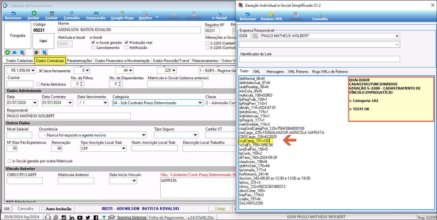Click Retornar in Cadastro de Funcionários toolbar
The height and width of the screenshot is (220, 437).
[x=13, y=16]
